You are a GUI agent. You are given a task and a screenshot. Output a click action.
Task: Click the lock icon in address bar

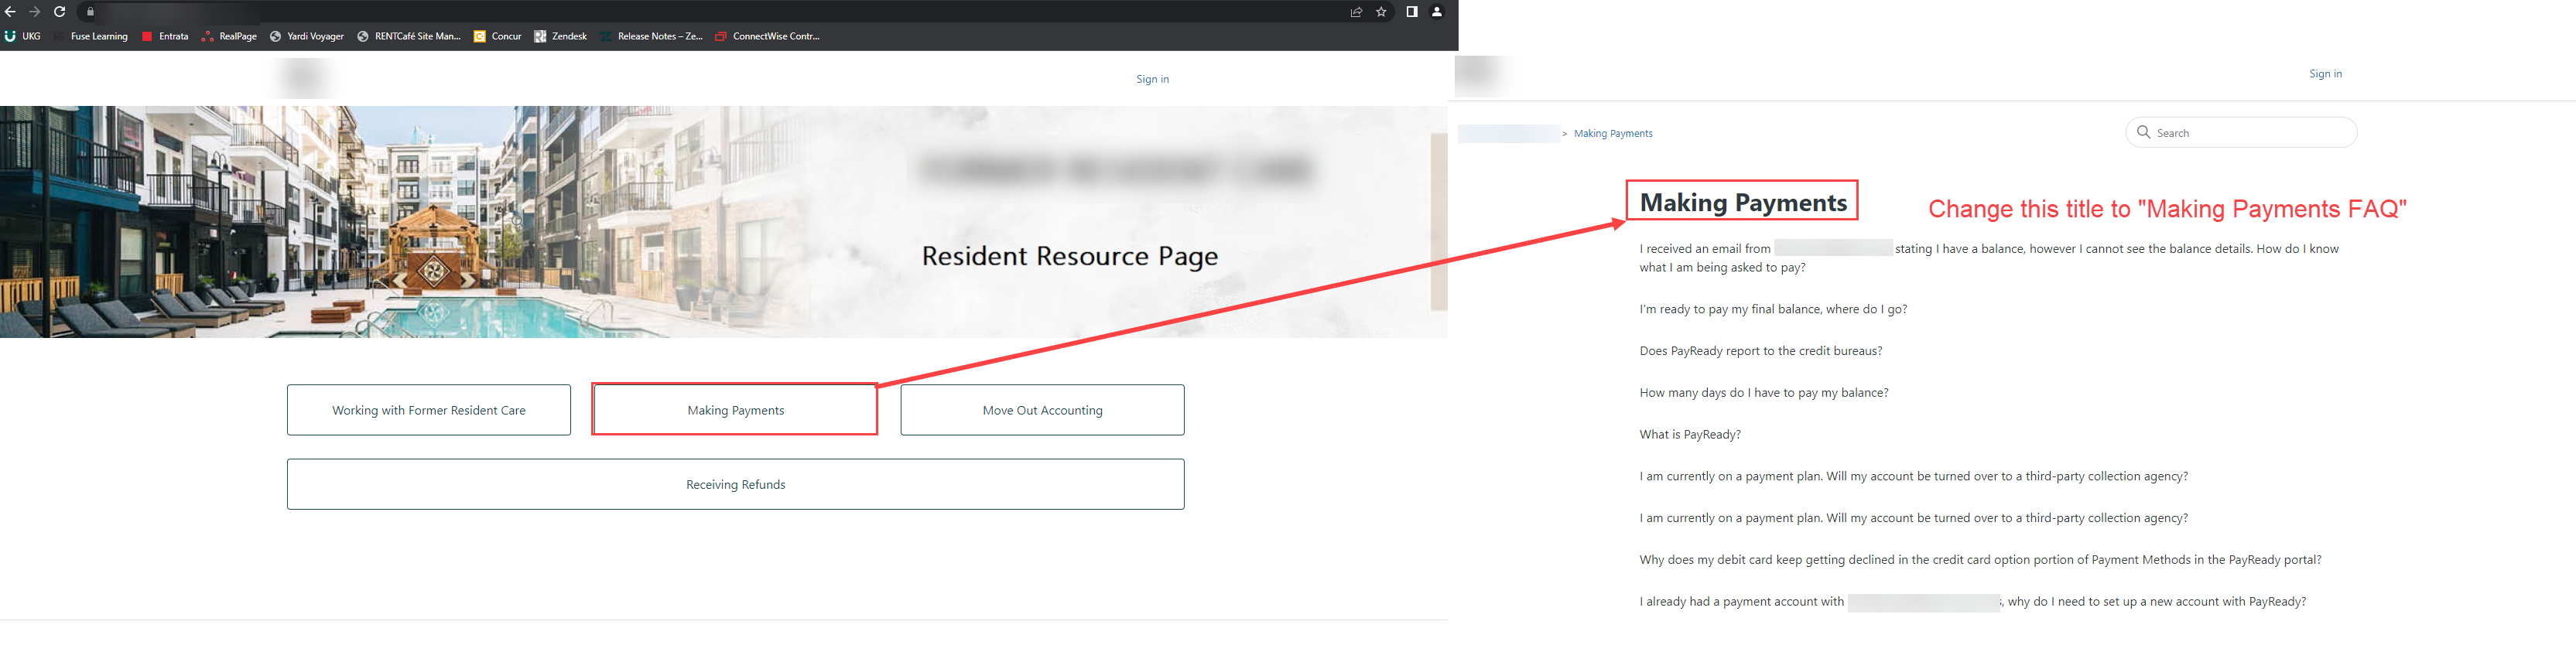(90, 12)
